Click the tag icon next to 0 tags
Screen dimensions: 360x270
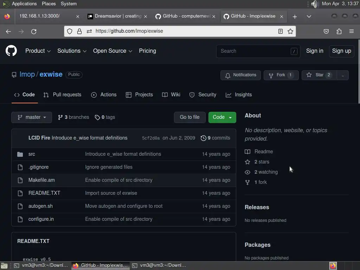point(97,117)
